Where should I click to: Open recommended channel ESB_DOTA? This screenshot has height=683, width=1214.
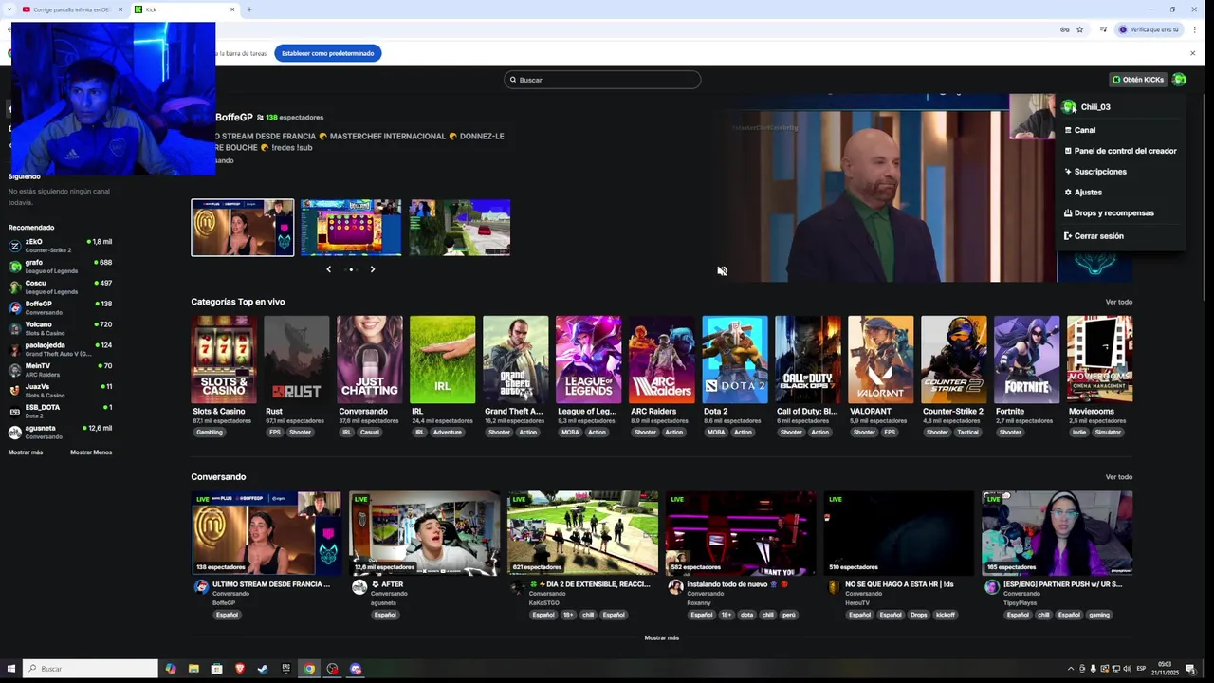[60, 411]
